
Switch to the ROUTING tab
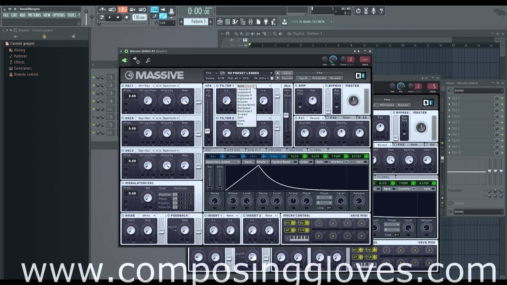point(295,150)
